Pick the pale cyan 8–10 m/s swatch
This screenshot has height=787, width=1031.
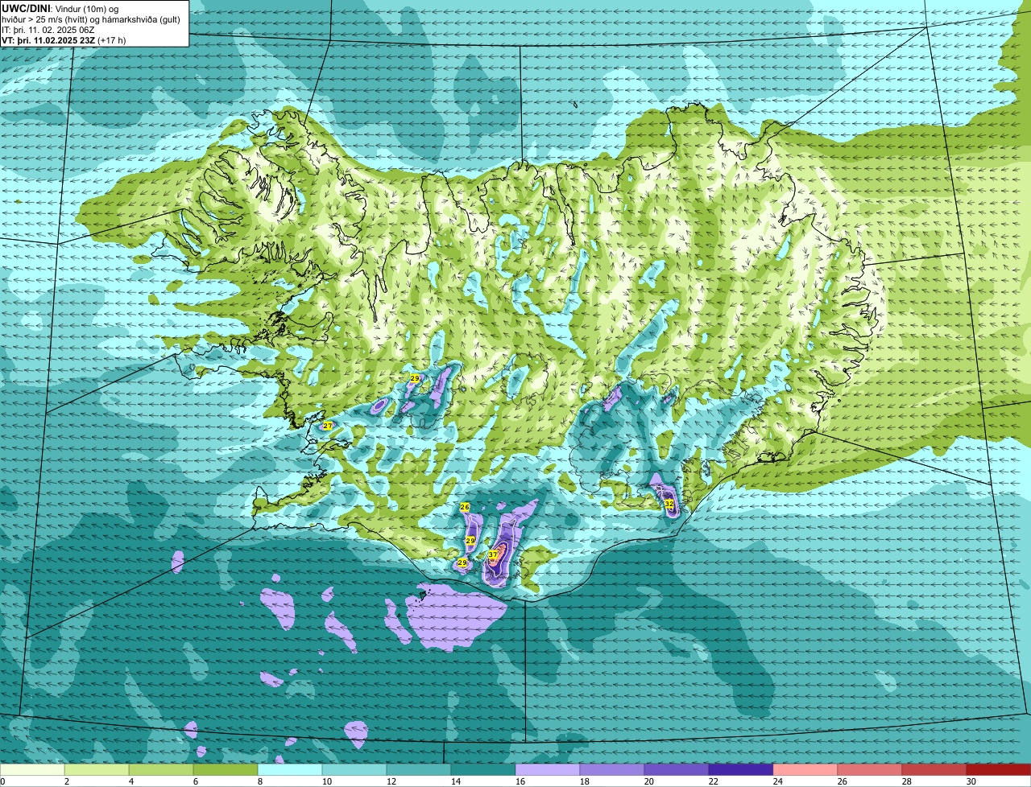(x=290, y=770)
